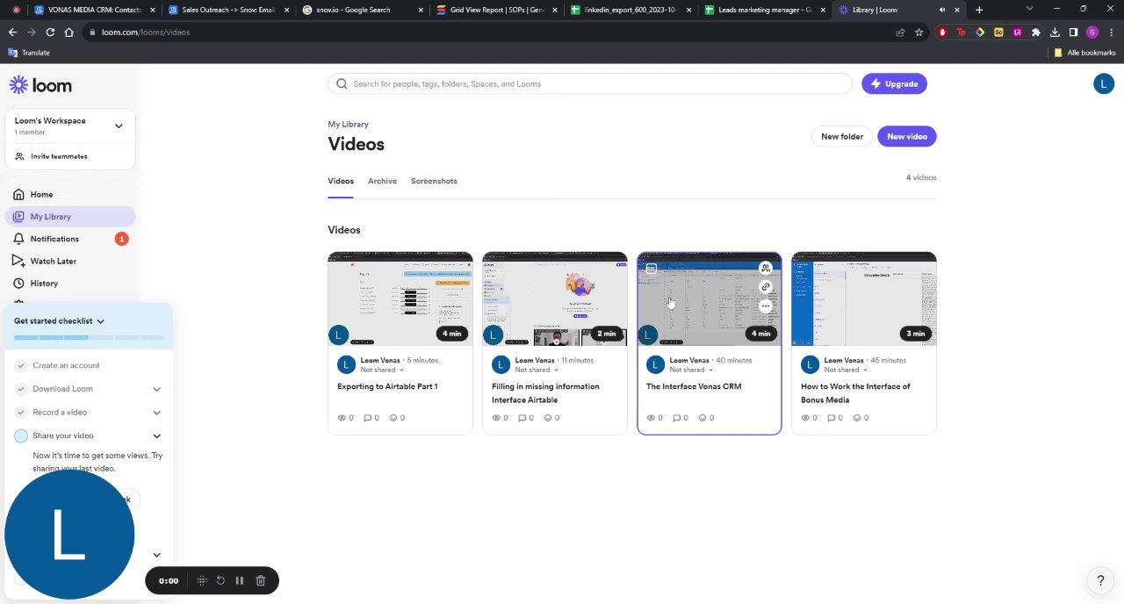Toggle the Share your video checklist circle
1124x604 pixels.
coord(21,435)
